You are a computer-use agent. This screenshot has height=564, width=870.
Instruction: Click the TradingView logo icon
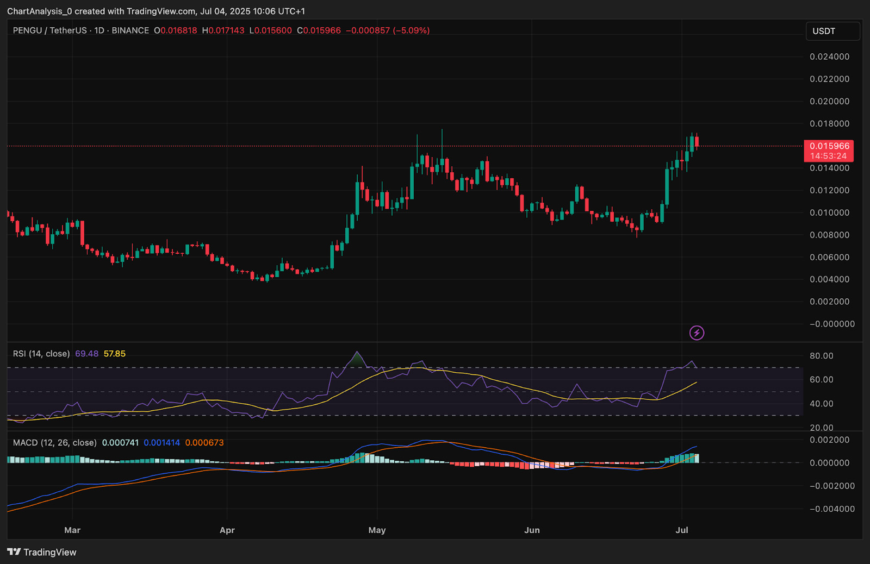[x=14, y=552]
